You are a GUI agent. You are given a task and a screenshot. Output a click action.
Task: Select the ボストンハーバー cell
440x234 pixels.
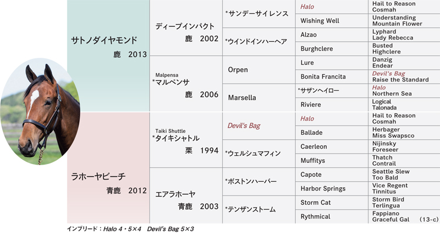258,182
